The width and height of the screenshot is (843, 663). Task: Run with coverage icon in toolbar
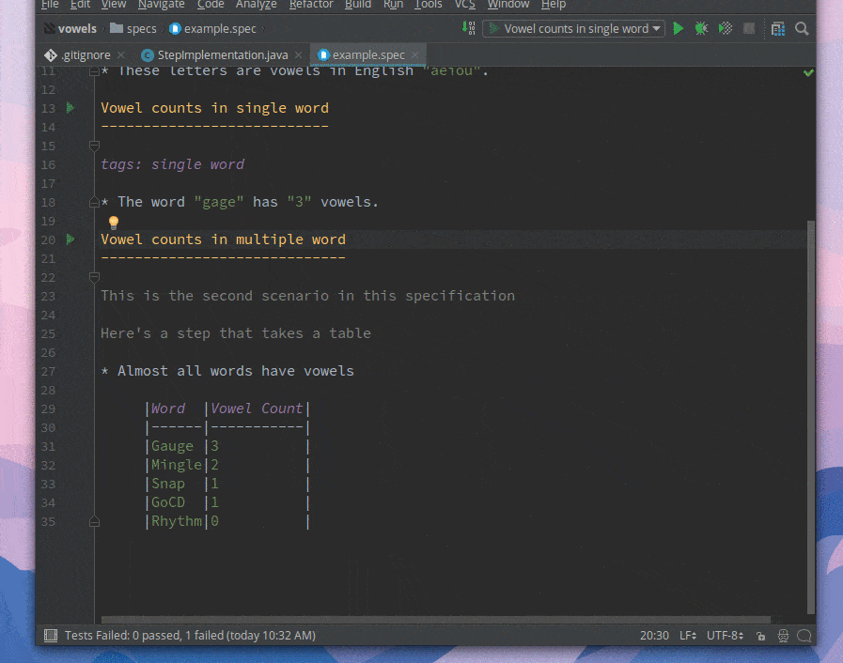725,29
